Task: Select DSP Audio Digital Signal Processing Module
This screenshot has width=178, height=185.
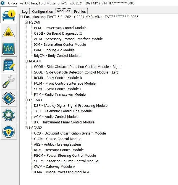Action: pyautogui.click(x=71, y=105)
